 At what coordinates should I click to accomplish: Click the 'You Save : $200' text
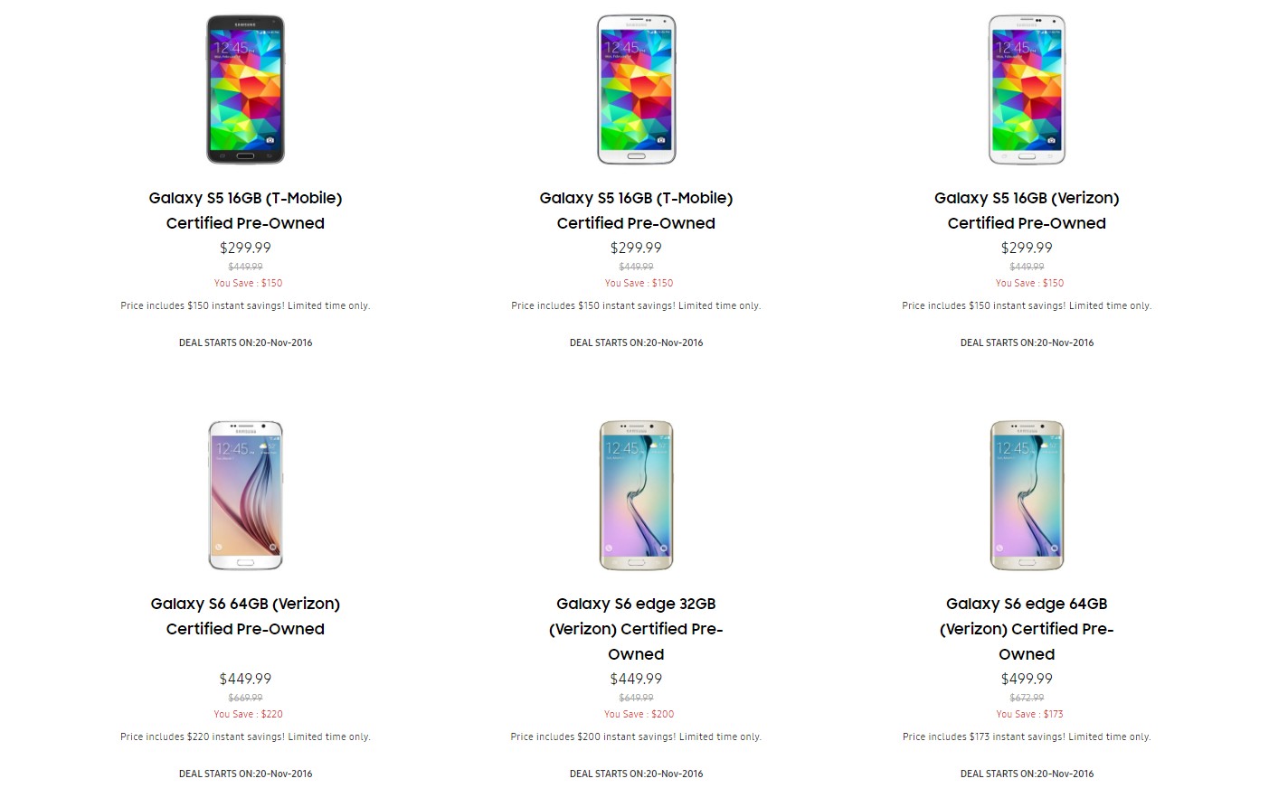(x=639, y=714)
